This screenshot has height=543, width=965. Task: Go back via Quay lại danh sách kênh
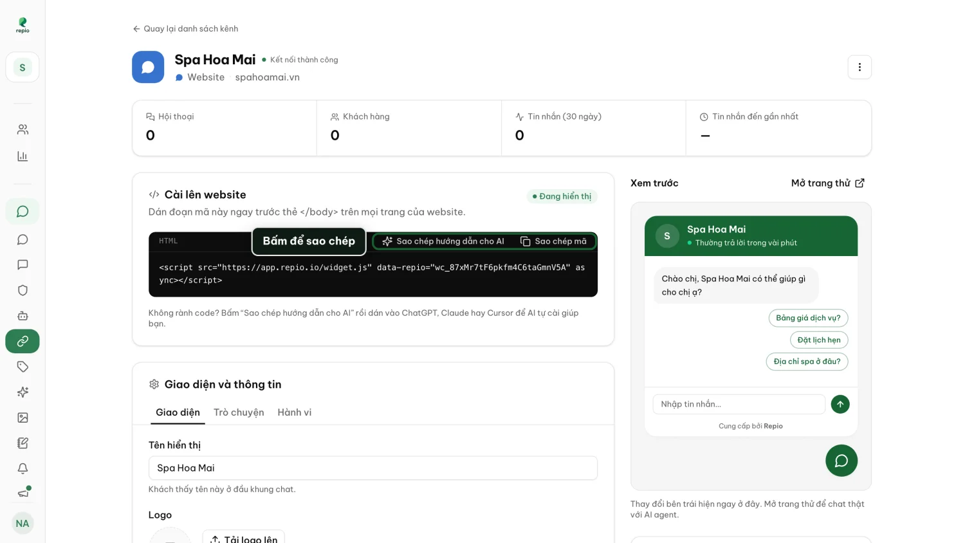(x=185, y=28)
